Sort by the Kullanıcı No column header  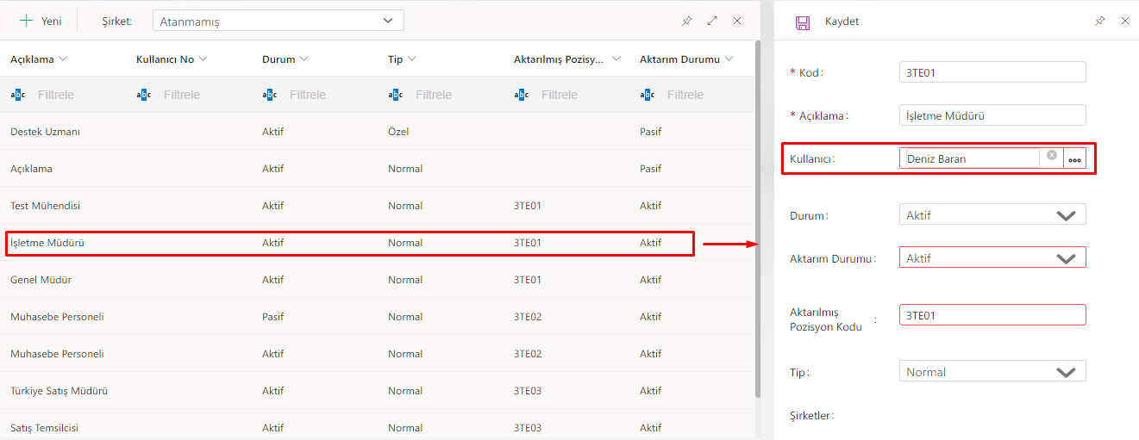(166, 59)
